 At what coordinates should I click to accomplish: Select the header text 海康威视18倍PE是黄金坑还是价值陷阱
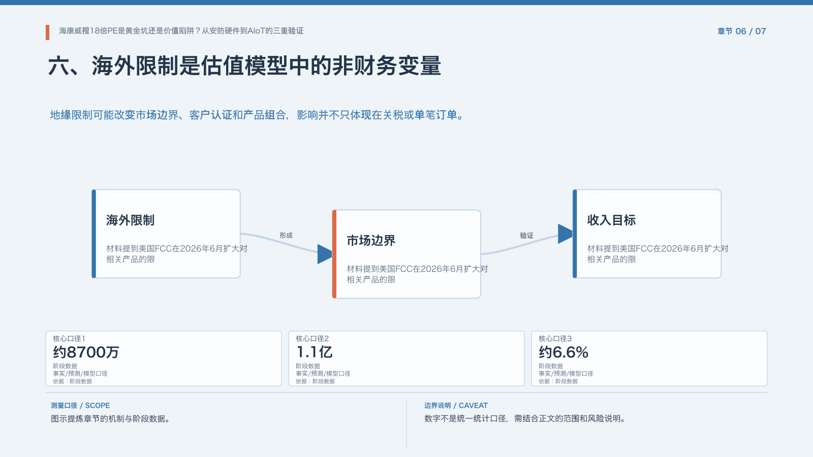pos(126,31)
